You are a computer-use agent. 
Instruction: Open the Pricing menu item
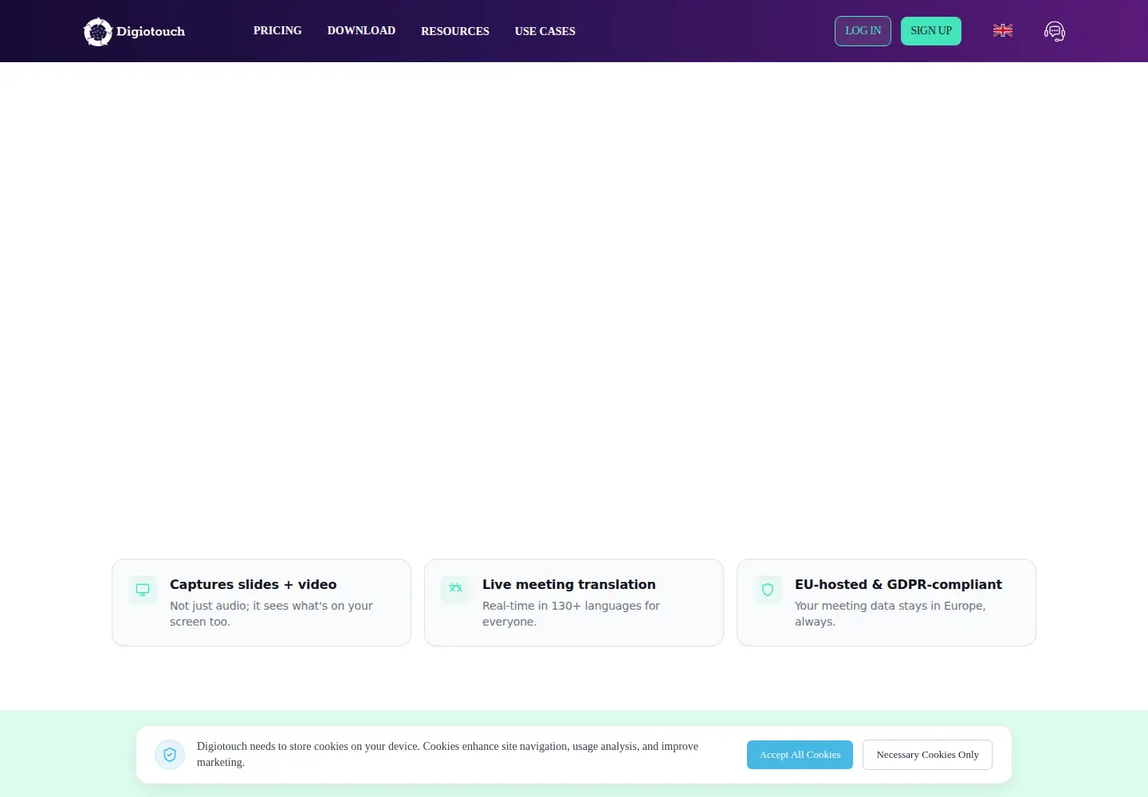coord(277,30)
